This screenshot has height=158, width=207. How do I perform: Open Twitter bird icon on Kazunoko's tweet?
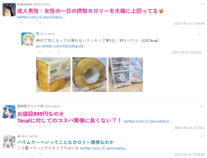(x=202, y=4)
